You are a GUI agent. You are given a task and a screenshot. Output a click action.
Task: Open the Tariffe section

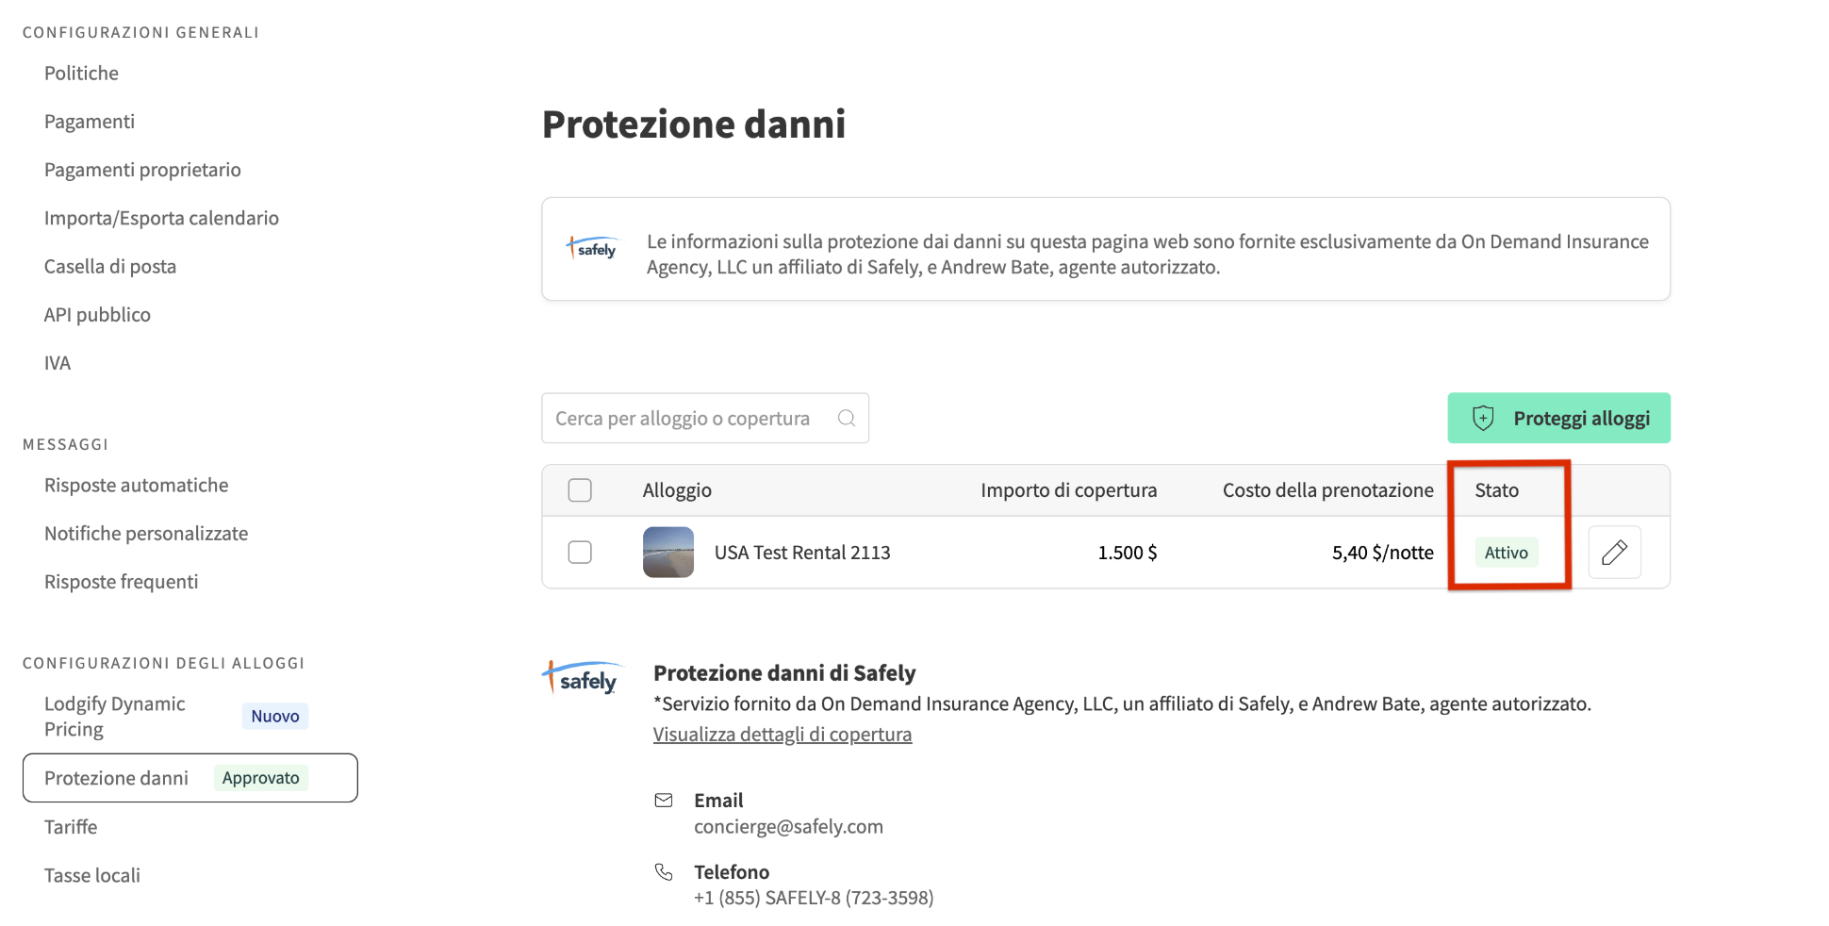point(71,826)
